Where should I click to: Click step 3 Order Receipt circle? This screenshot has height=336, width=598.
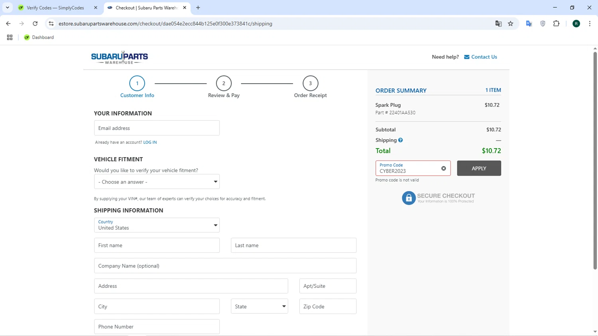[x=310, y=83]
